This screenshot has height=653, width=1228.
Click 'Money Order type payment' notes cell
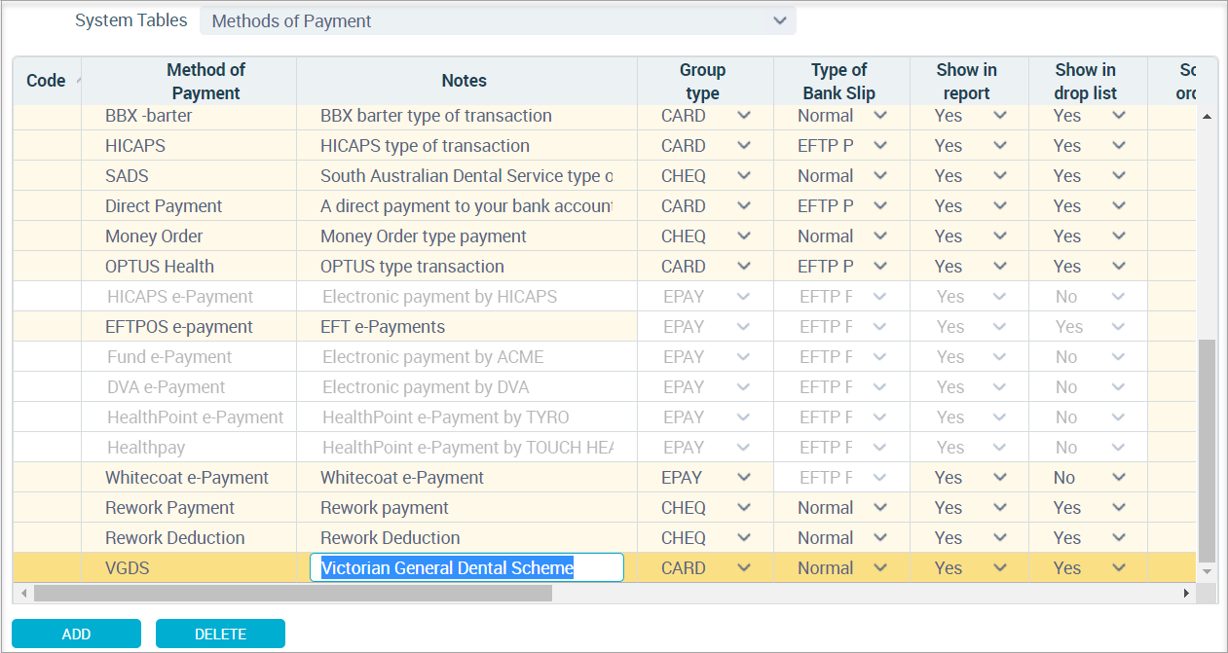tap(466, 236)
